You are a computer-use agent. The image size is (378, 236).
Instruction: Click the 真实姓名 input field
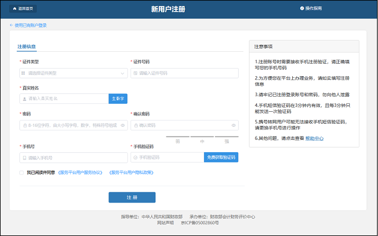click(65, 98)
